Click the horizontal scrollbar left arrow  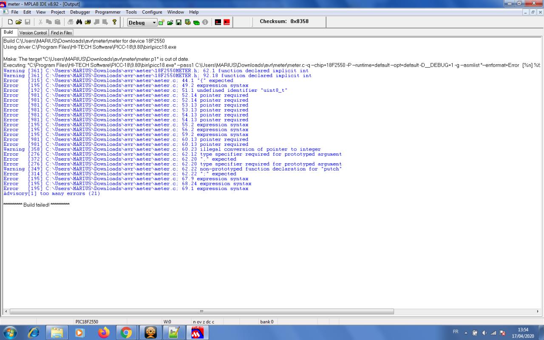tap(6, 312)
